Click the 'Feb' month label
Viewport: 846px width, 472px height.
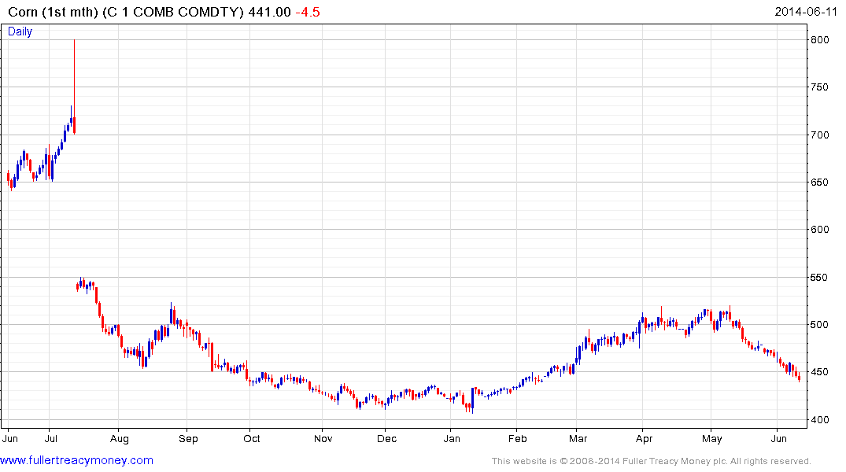[517, 438]
